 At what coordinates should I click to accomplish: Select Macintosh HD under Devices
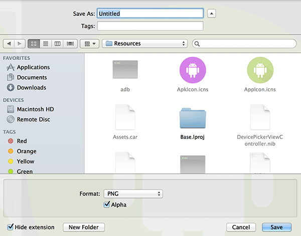pos(30,109)
